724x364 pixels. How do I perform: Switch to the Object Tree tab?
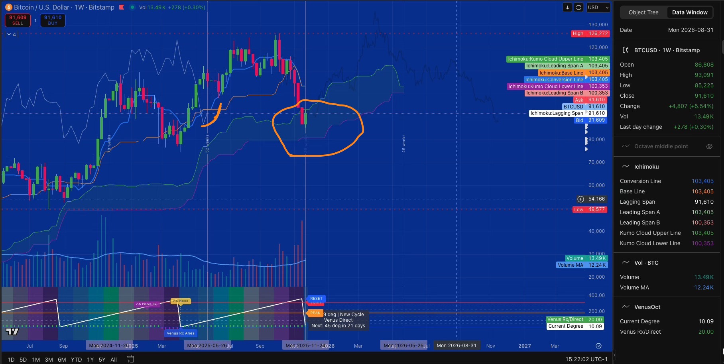pos(643,12)
